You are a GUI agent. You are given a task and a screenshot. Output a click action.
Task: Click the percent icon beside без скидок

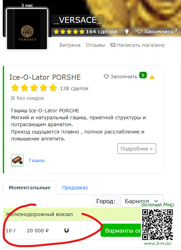click(13, 98)
